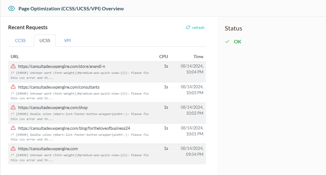This screenshot has width=326, height=175.
Task: Click the Double colon error under shop URL
Action: [80, 116]
